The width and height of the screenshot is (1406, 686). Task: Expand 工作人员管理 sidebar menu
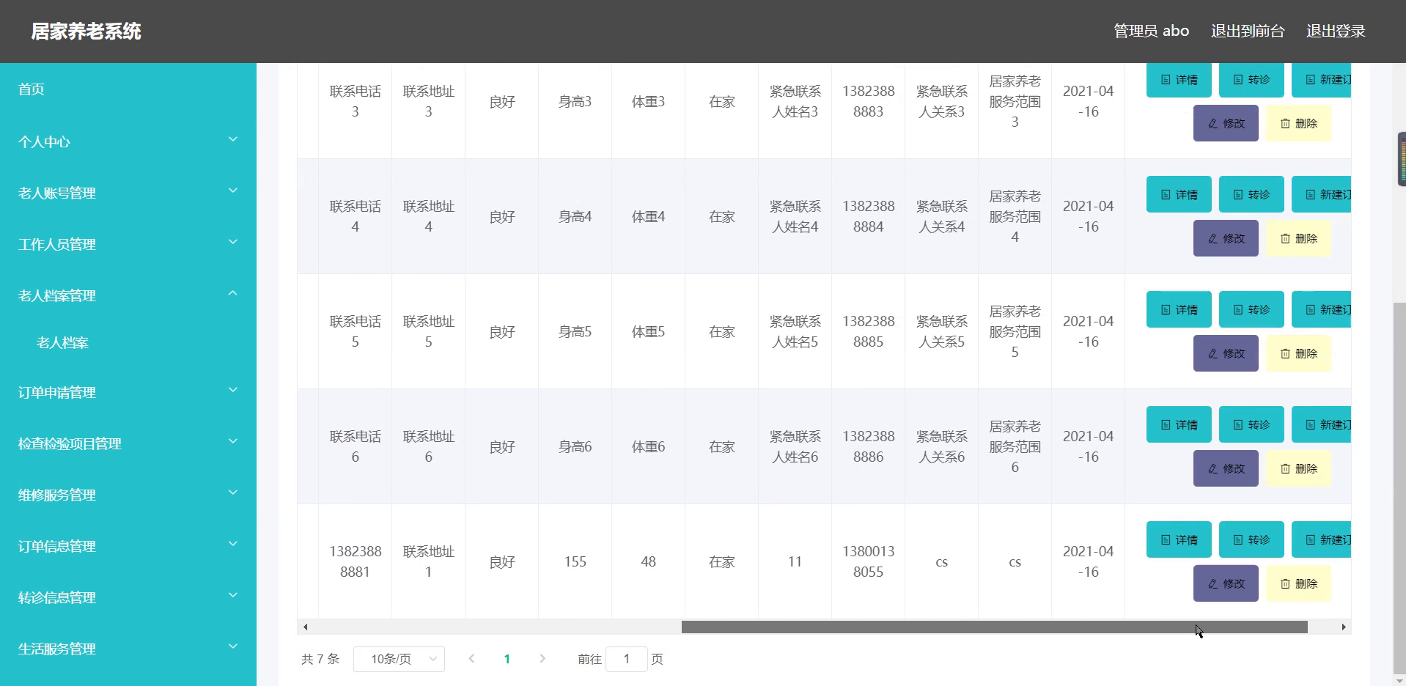[x=128, y=244]
